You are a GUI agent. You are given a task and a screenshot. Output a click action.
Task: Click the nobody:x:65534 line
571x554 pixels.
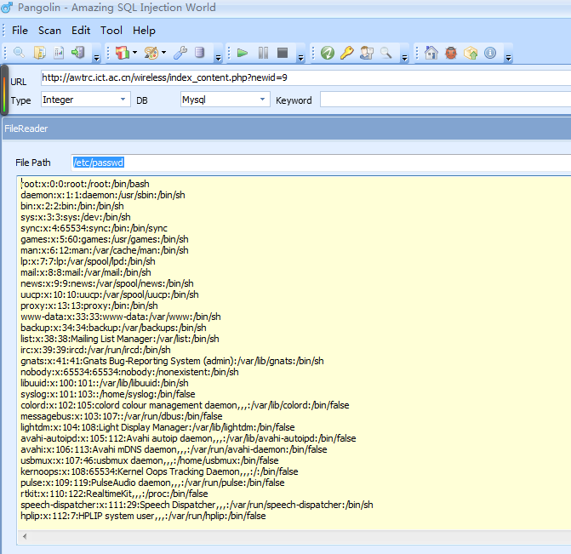pyautogui.click(x=129, y=372)
